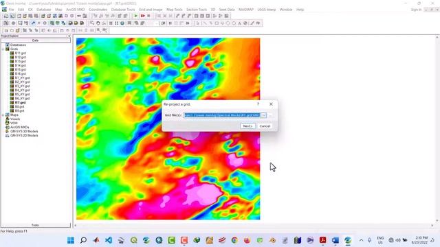Select the Voxels node in Project Explorer
Screen dimensions: 440x247
point(15,119)
